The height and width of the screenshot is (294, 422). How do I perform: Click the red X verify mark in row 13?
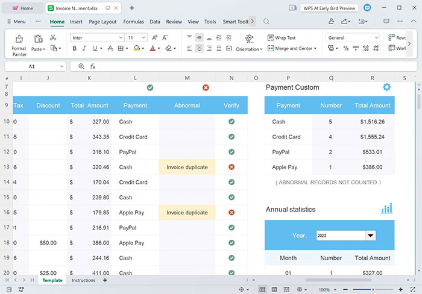point(231,167)
